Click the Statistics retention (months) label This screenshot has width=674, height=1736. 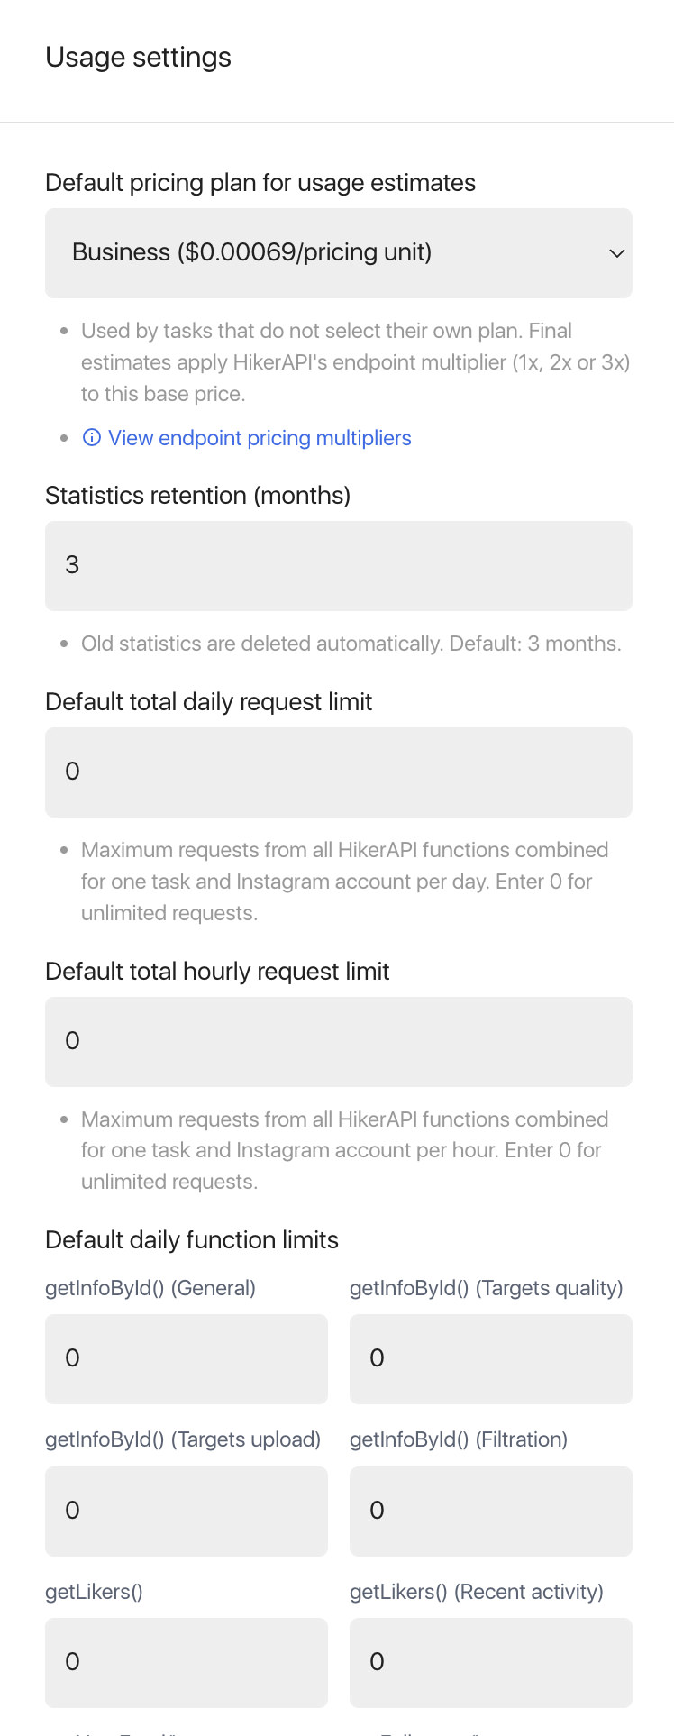197,496
